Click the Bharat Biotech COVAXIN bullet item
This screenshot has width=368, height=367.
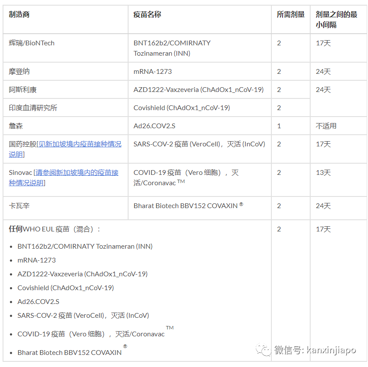pyautogui.click(x=72, y=351)
